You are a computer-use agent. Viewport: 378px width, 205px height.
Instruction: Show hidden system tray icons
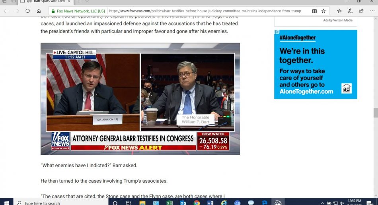pos(322,203)
